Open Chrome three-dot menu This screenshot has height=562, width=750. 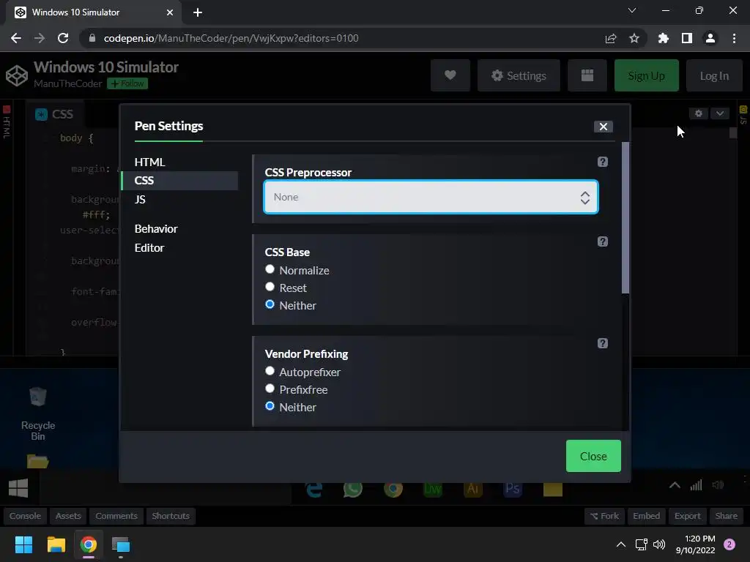(x=734, y=38)
